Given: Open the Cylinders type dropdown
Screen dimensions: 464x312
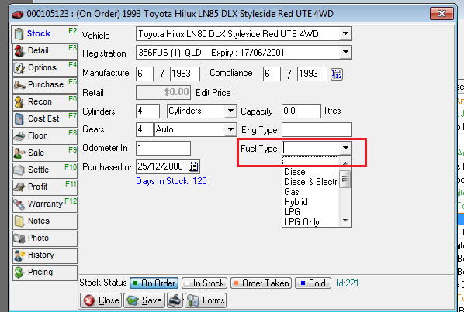Looking at the screenshot, I should [x=230, y=111].
